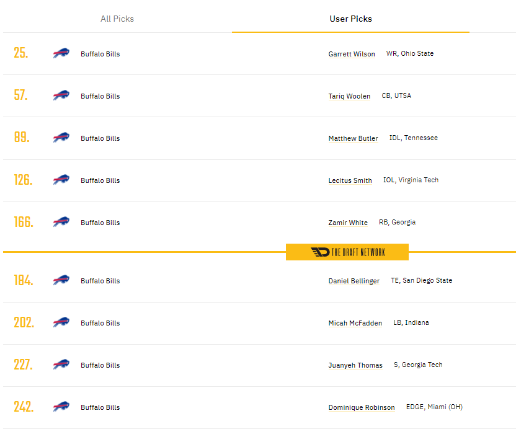
Task: Click the Bills logo on pick 242
Action: coord(61,407)
